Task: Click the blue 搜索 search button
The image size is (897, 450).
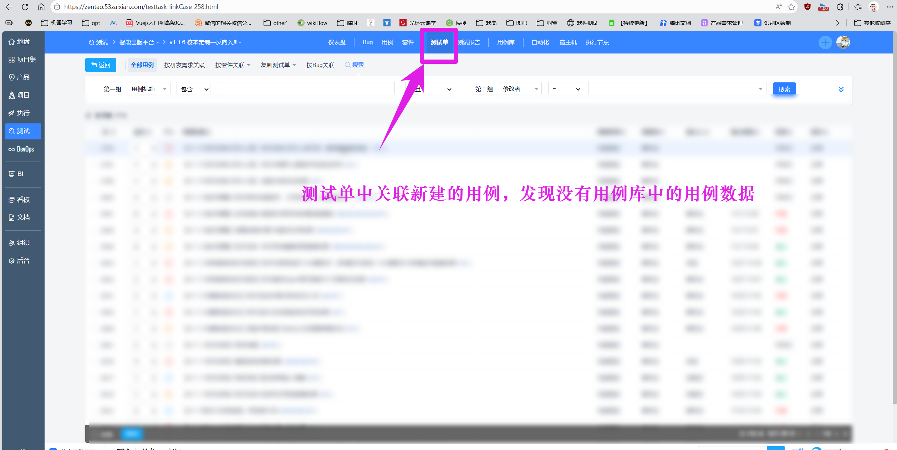Action: click(784, 89)
